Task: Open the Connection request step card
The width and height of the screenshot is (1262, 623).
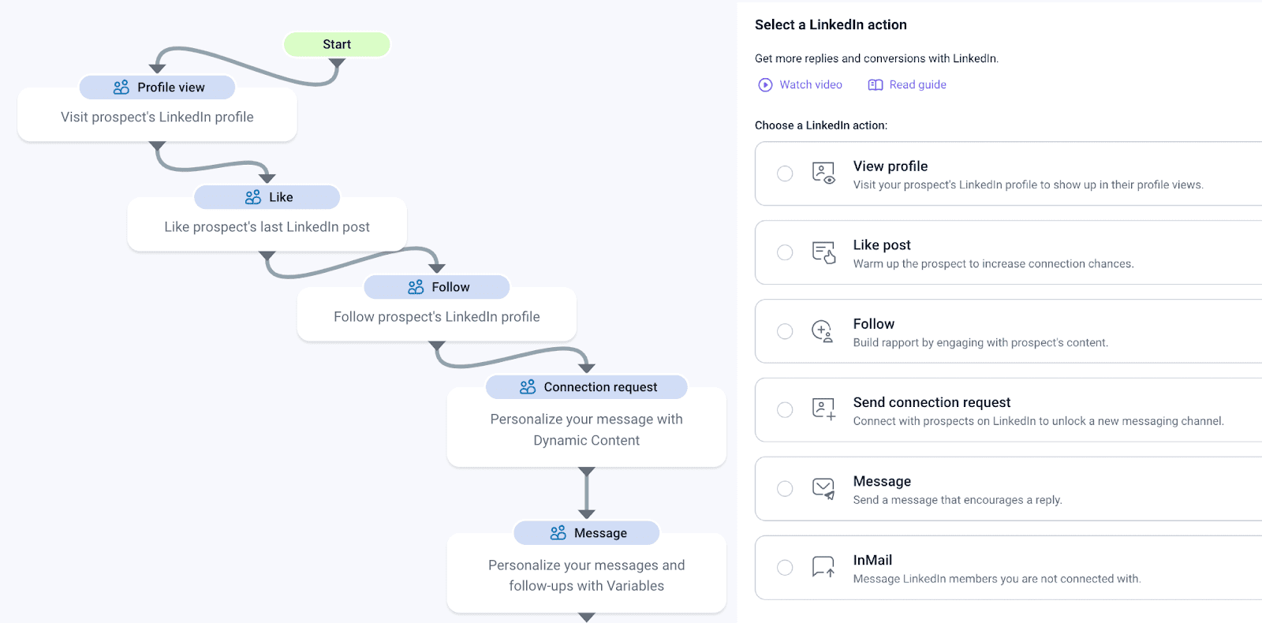Action: coord(587,387)
